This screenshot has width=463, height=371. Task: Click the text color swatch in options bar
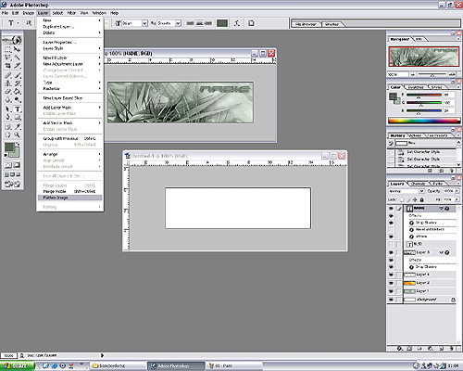point(222,23)
